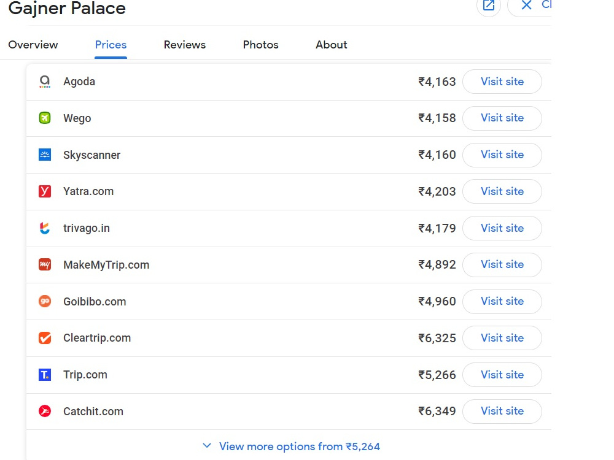Click the Cleartrip.com checkmark logo icon
The width and height of the screenshot is (614, 460).
pyautogui.click(x=45, y=338)
